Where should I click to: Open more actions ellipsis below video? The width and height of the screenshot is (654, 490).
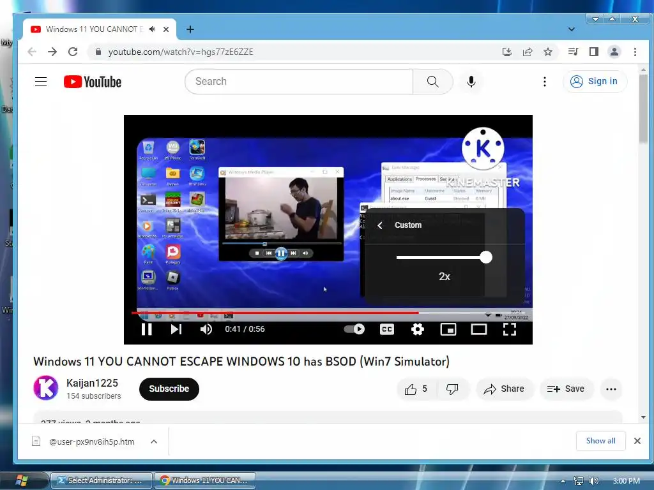point(611,389)
